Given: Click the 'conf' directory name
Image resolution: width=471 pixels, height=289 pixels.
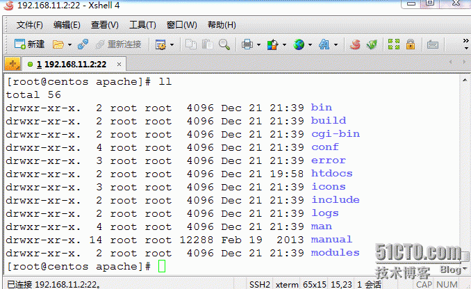Looking at the screenshot, I should (x=325, y=147).
